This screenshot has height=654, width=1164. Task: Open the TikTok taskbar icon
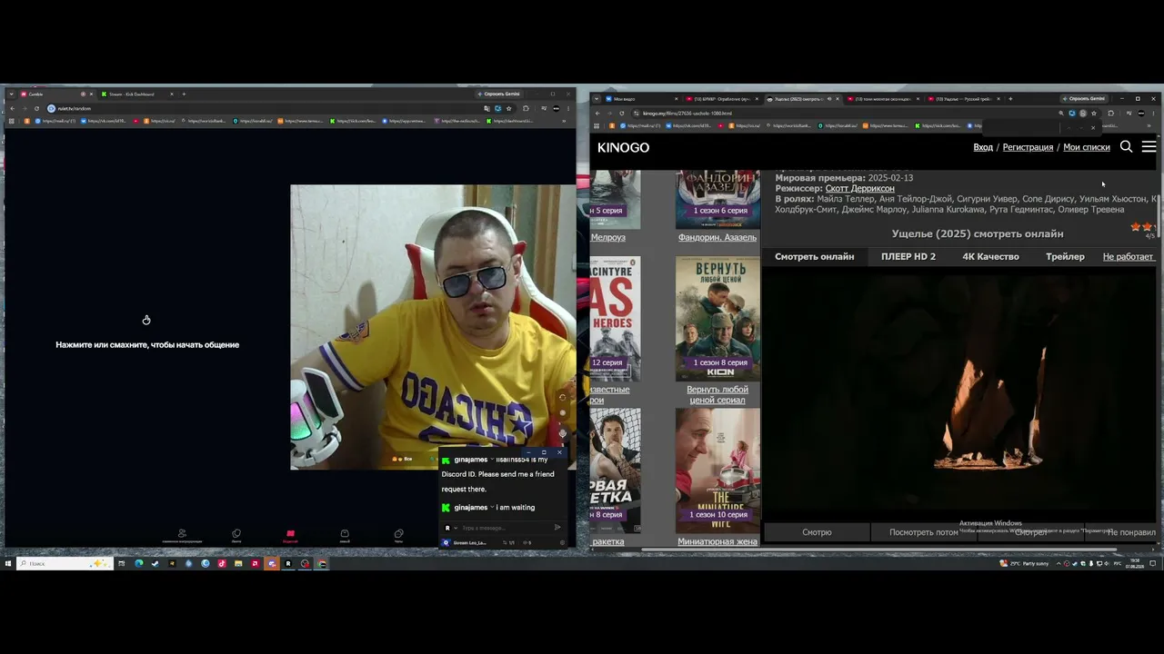[x=222, y=563]
